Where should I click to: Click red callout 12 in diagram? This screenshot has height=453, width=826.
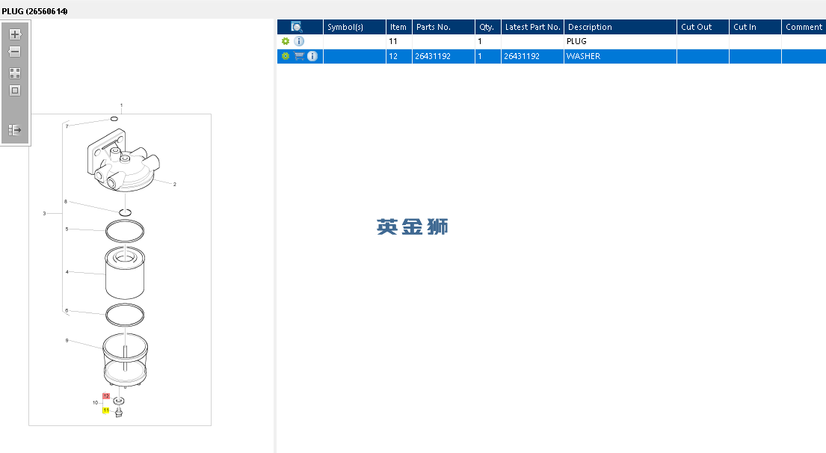(106, 395)
